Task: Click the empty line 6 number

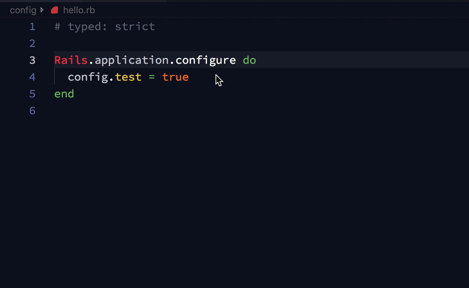Action: pyautogui.click(x=32, y=111)
